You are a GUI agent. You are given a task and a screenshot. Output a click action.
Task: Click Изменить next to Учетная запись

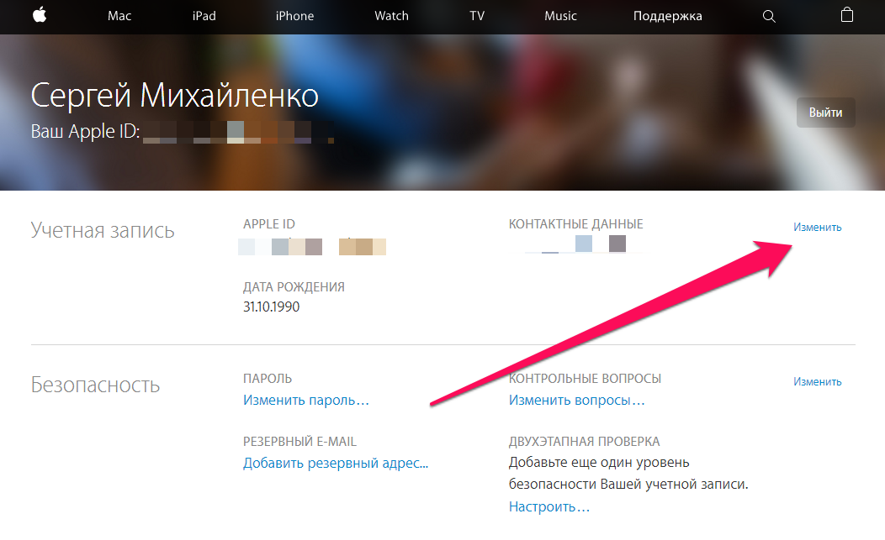pyautogui.click(x=817, y=227)
